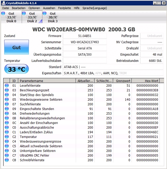Viewport: 167px width, 169px height.
Task: Click the Übertragungsmodus field SATA/300
Action: [x=85, y=54]
